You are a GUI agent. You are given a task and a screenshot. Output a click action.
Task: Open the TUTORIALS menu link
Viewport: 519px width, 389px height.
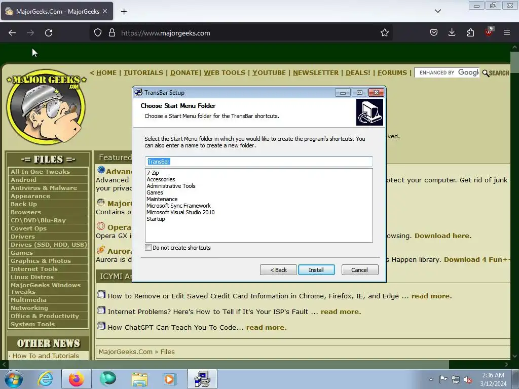[x=143, y=73]
